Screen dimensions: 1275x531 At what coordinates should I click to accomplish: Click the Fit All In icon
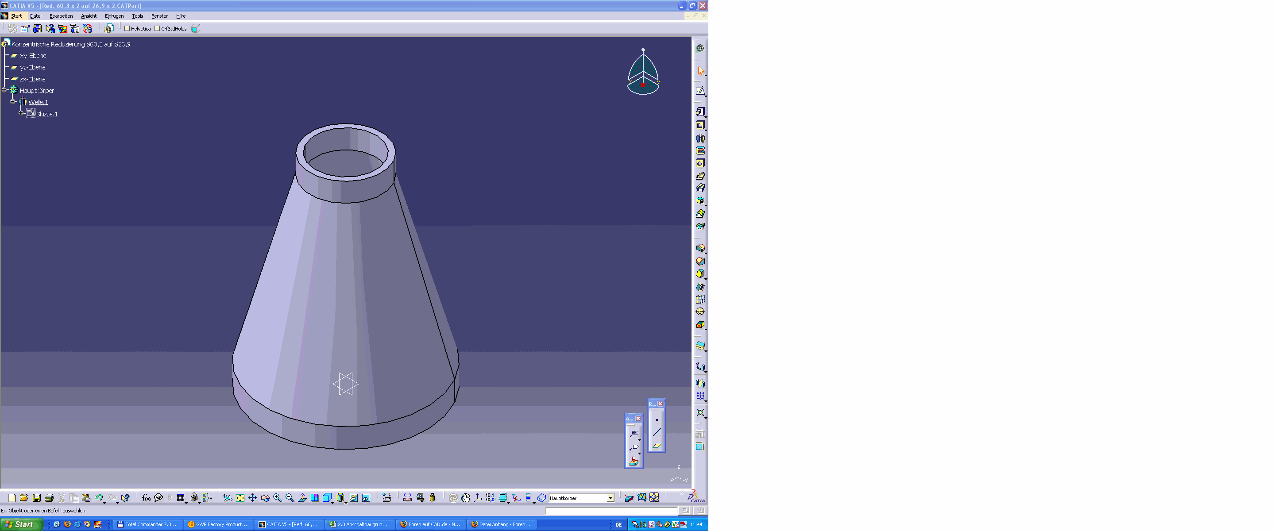pyautogui.click(x=240, y=498)
